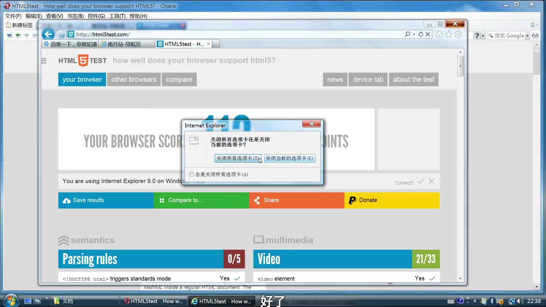Open IE tools gear icon
Image resolution: width=546 pixels, height=307 pixels.
tap(458, 34)
